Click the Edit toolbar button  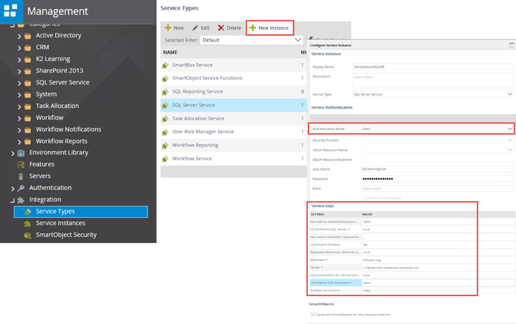201,28
